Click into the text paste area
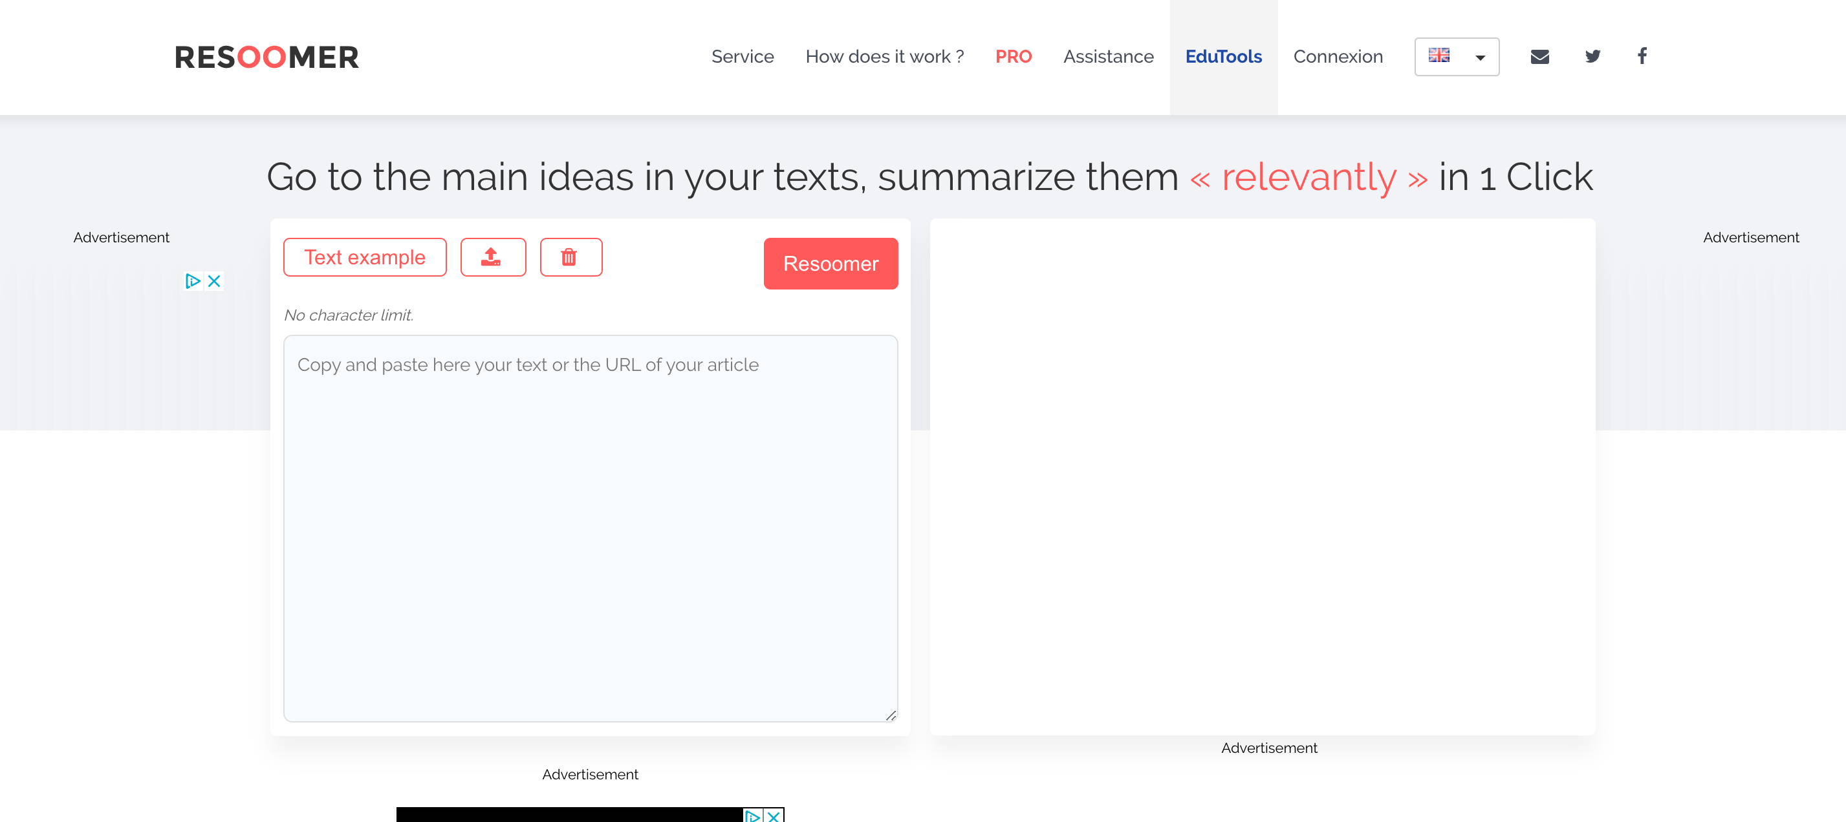 tap(591, 529)
